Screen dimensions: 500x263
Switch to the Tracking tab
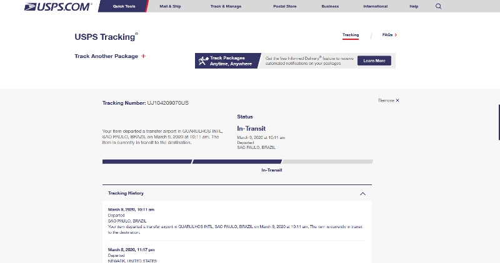(x=351, y=35)
